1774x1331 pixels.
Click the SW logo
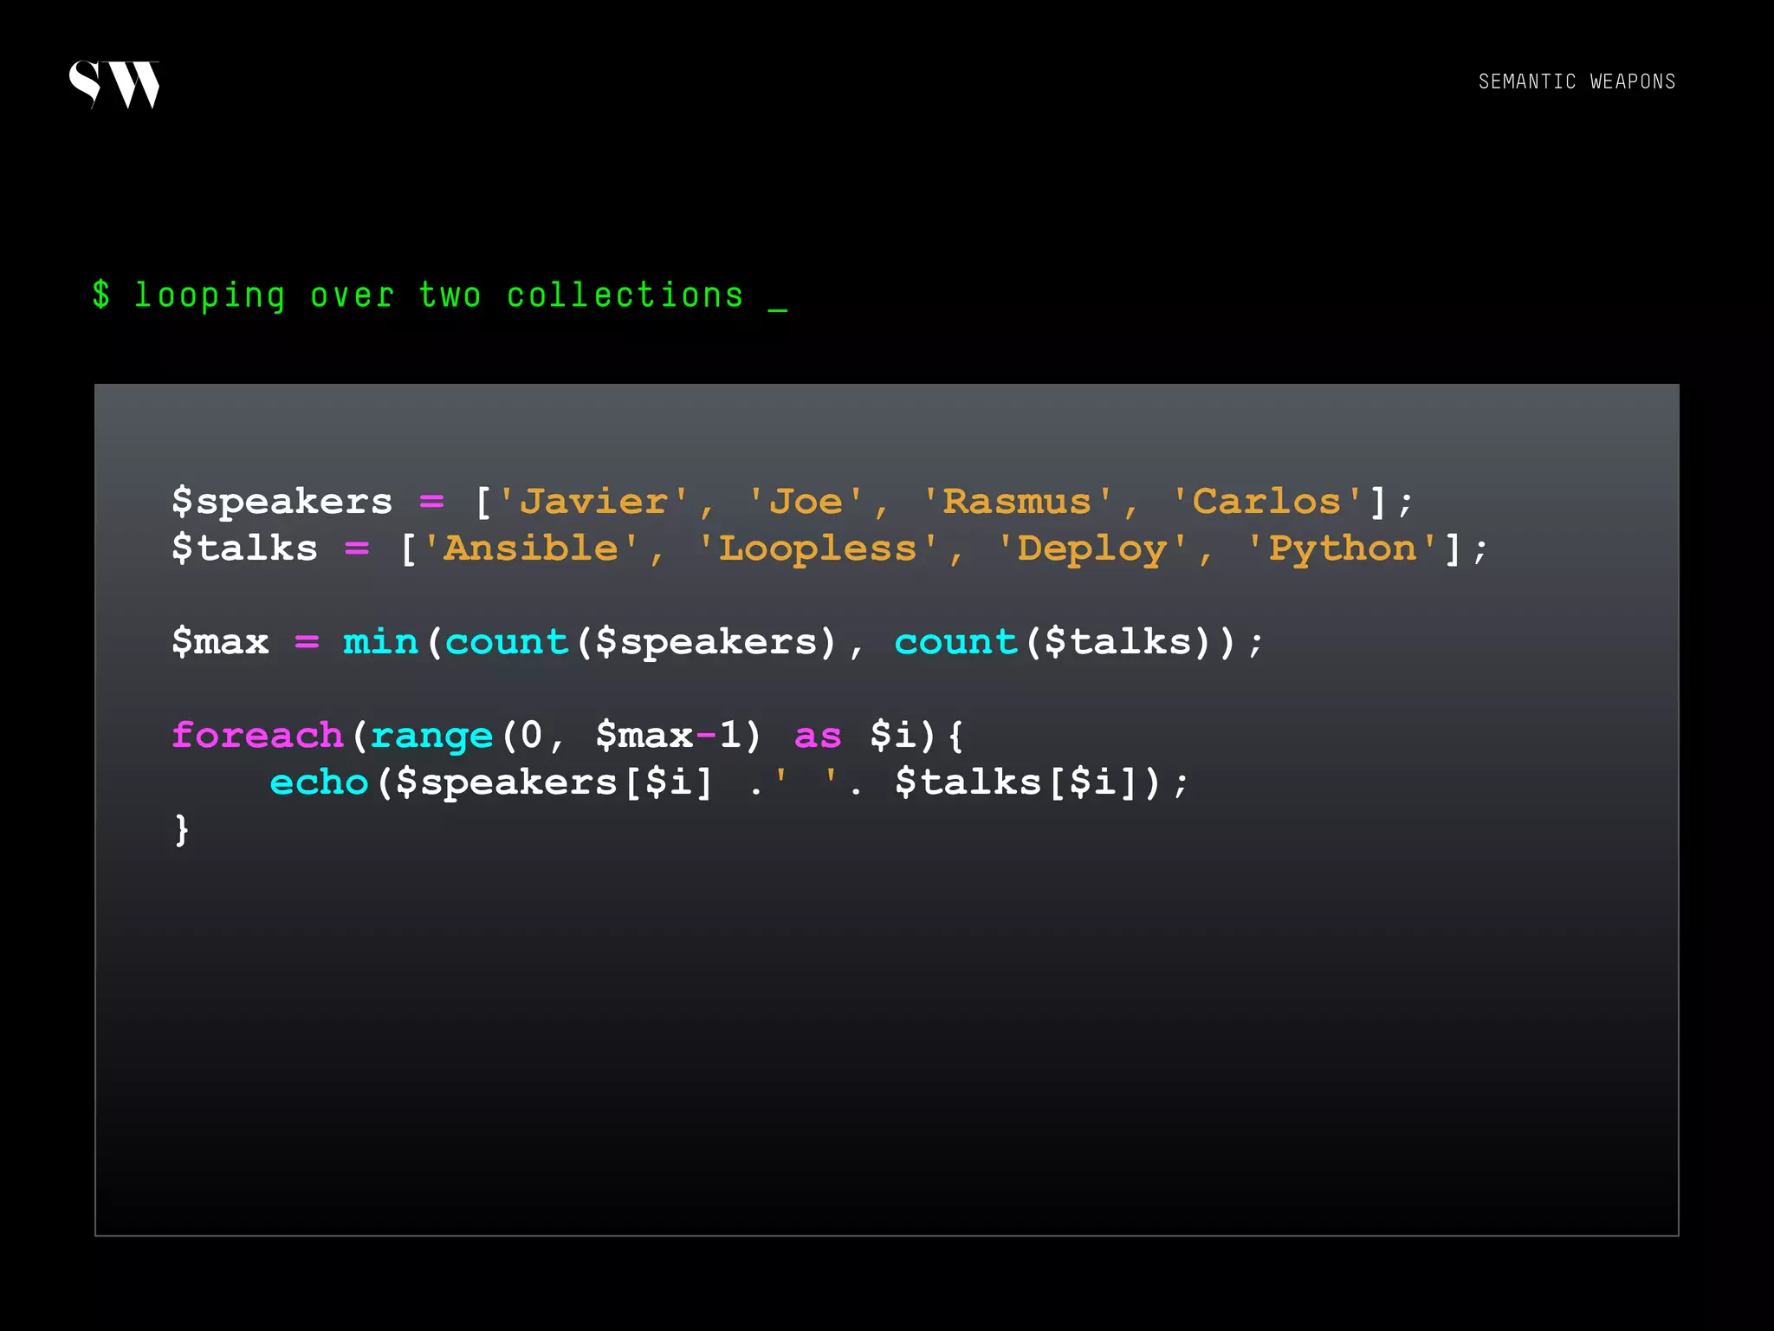[114, 84]
